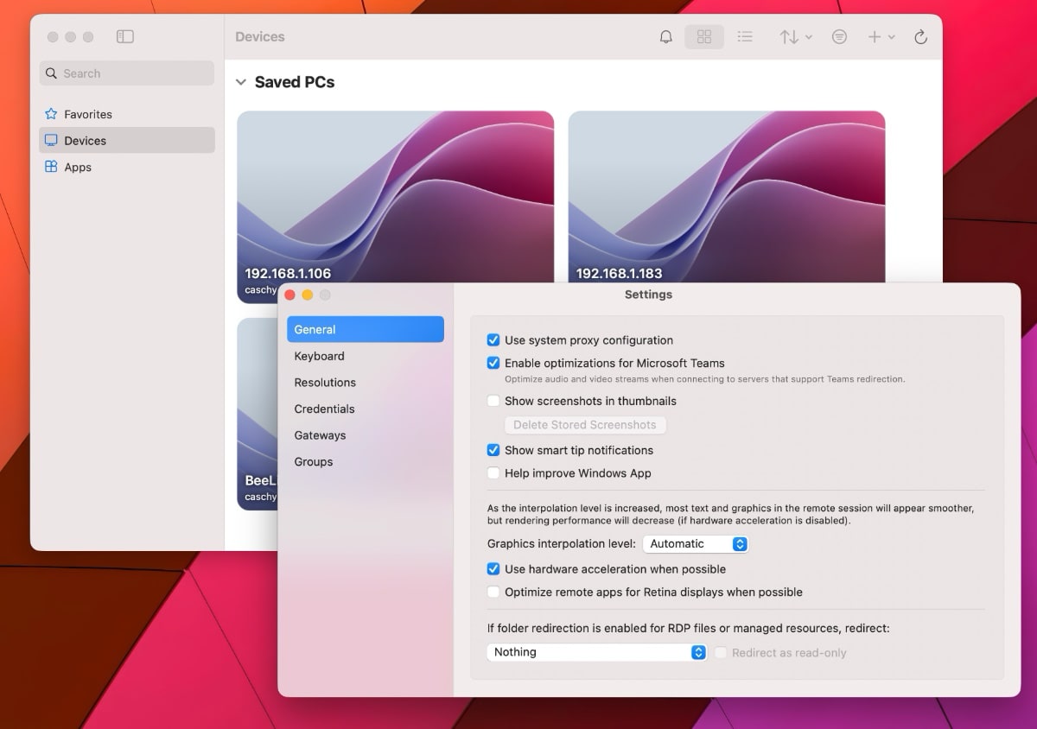
Task: Switch to grid view layout
Action: point(704,37)
